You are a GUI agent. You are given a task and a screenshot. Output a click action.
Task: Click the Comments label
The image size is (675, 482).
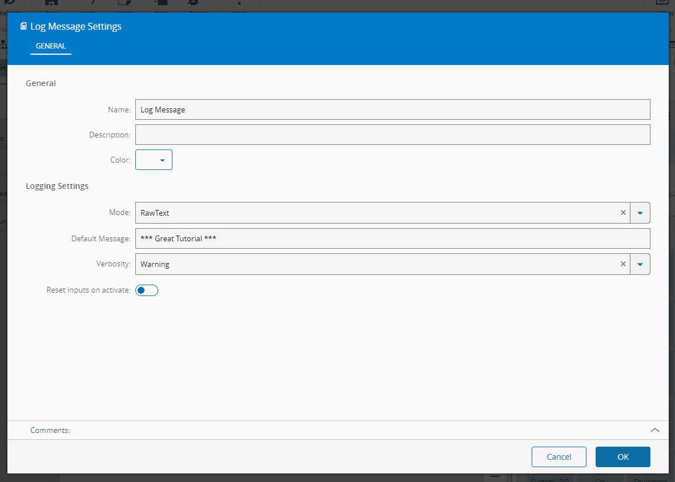pyautogui.click(x=50, y=430)
